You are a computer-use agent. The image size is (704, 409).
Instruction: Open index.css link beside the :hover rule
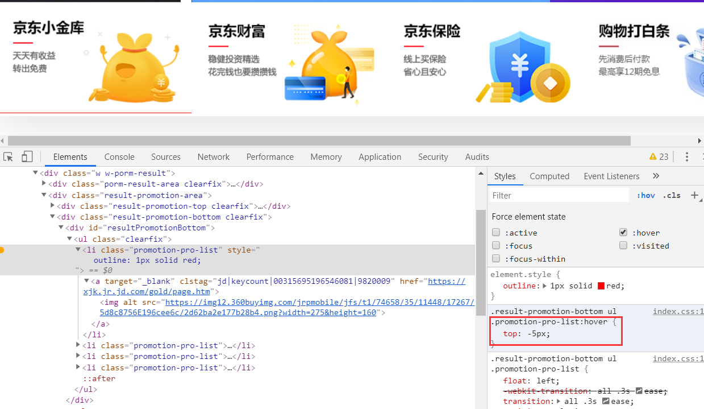click(x=678, y=311)
